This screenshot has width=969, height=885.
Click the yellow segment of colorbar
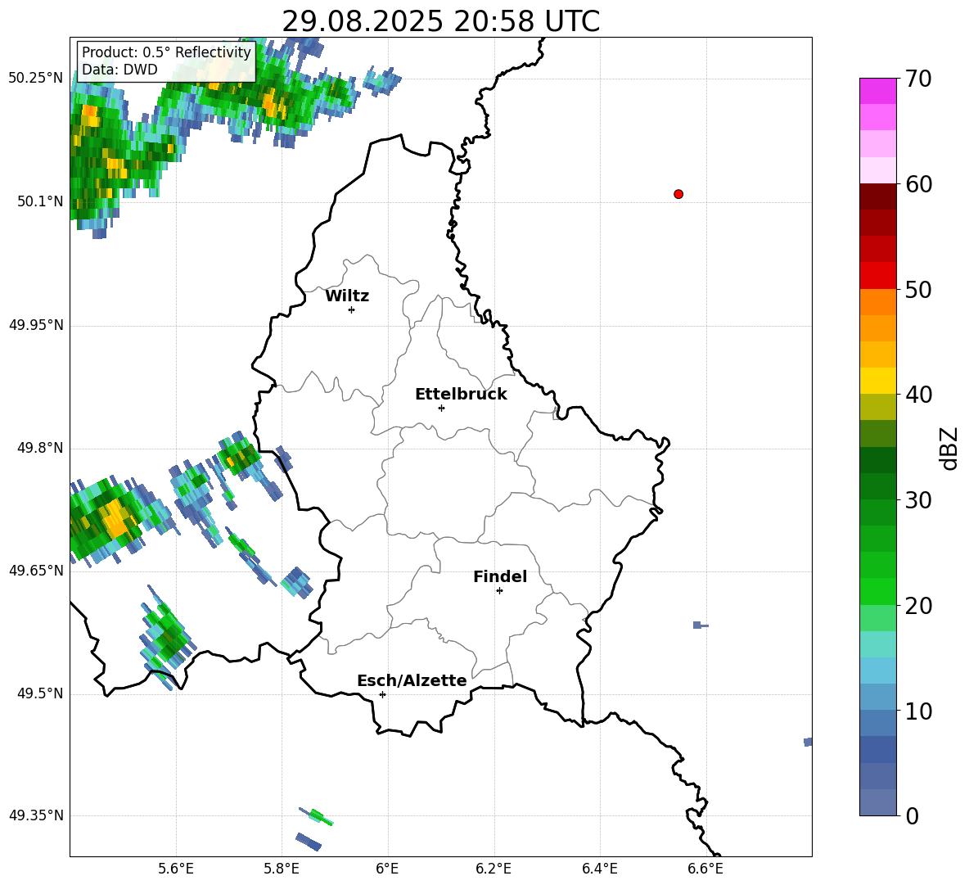coord(877,381)
